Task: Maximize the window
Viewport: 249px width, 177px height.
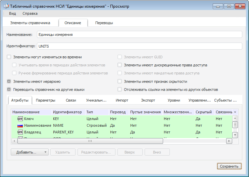Action: tap(229, 6)
